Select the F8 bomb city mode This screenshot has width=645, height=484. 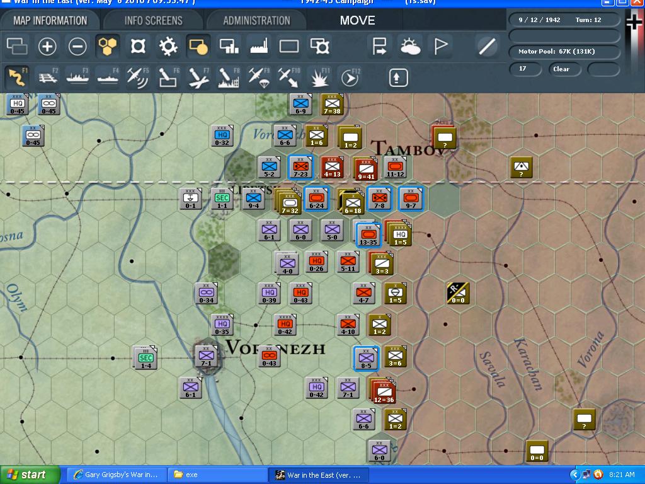[x=229, y=78]
